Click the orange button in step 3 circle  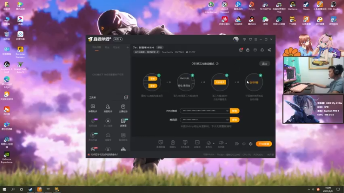[220, 82]
